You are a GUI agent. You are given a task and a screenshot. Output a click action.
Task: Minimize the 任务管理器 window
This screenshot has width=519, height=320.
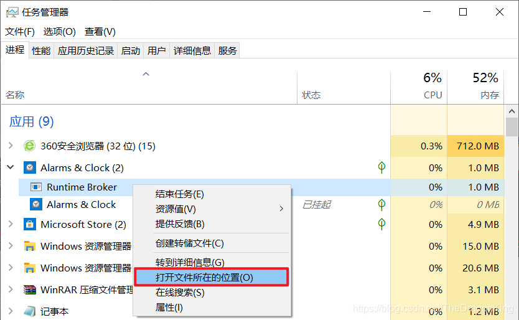[427, 12]
